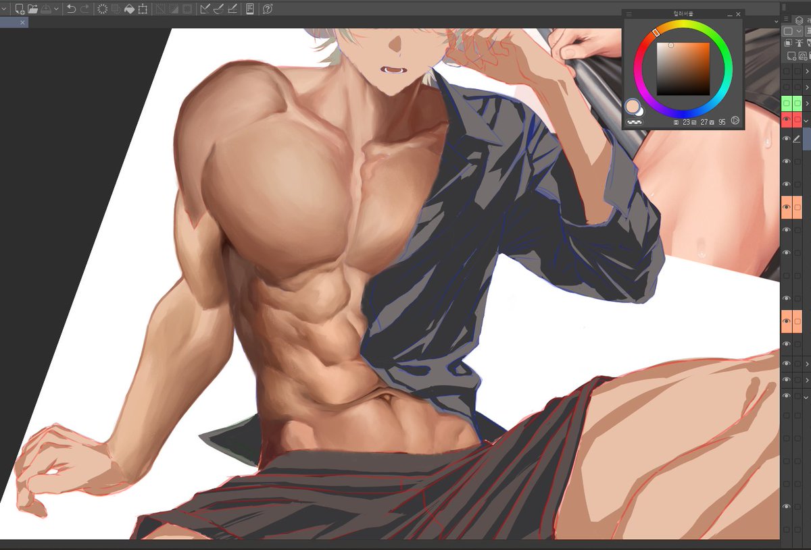Create a new canvas from command bar
The image size is (811, 550).
[20, 9]
